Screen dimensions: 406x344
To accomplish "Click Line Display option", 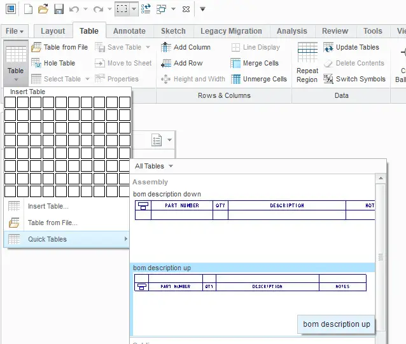I will click(255, 47).
